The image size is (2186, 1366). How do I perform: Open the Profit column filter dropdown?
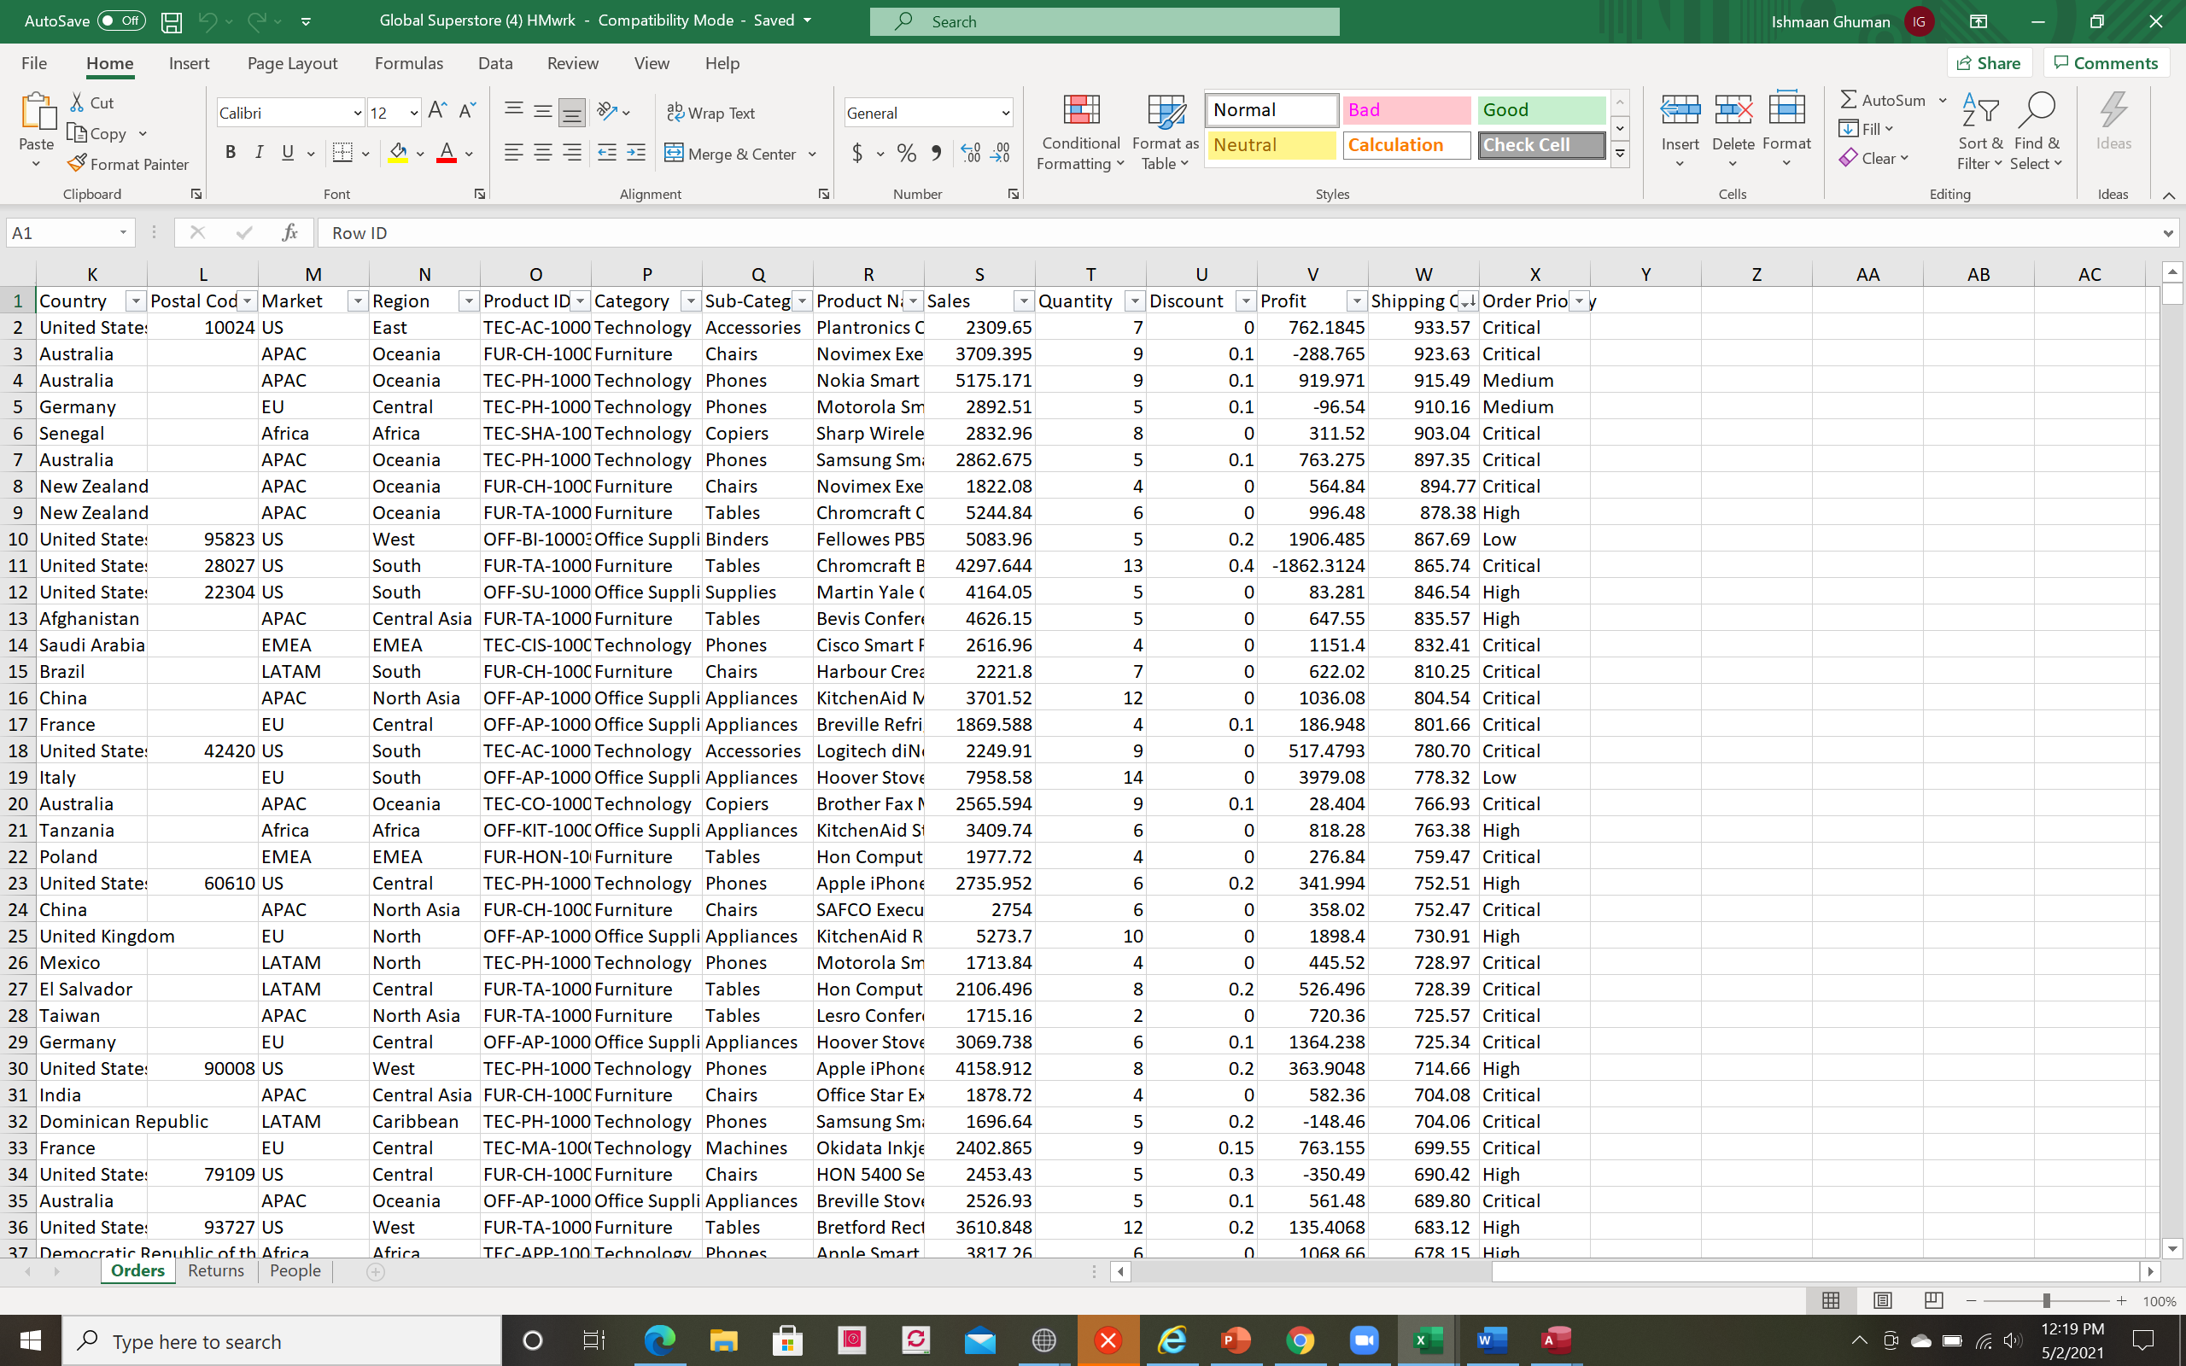point(1357,301)
